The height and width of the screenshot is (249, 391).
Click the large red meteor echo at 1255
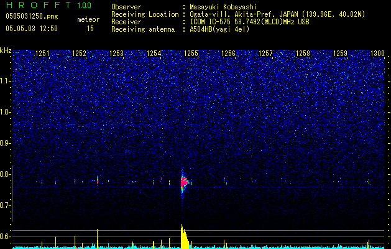184,183
